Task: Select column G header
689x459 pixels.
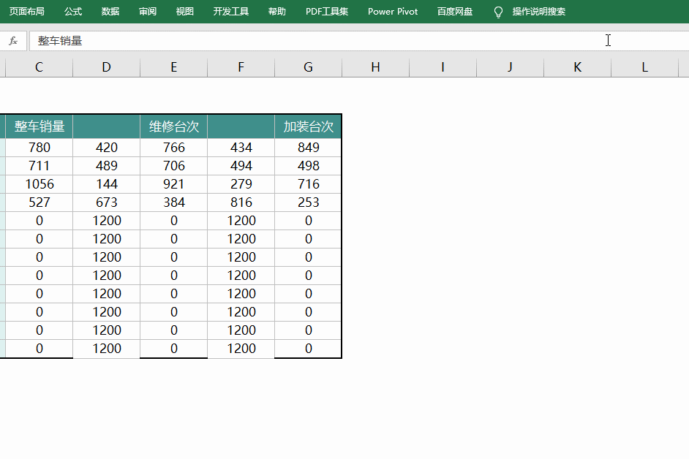Action: click(x=308, y=67)
